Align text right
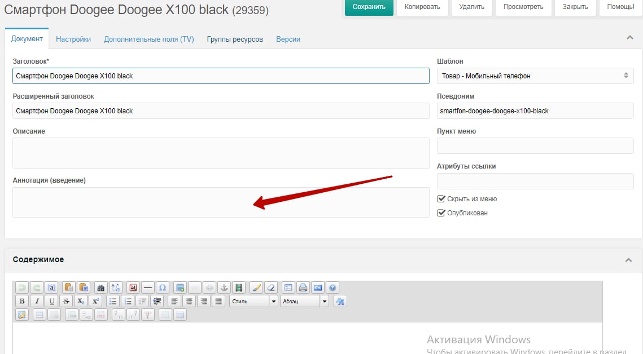Image resolution: width=643 pixels, height=354 pixels. [x=204, y=301]
